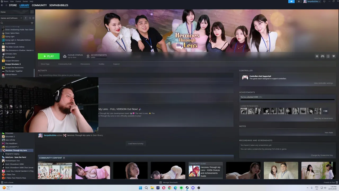Open the achievements ribbon icon
Screen dimensions: 339x191
point(88,56)
